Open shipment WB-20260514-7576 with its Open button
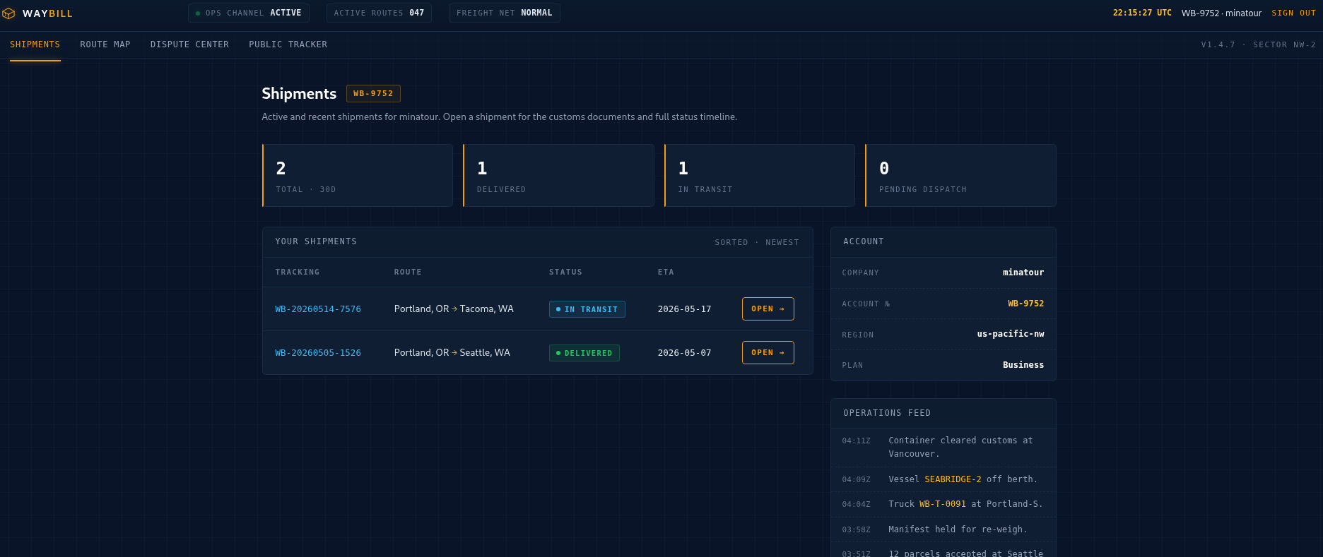This screenshot has height=557, width=1323. (x=768, y=309)
